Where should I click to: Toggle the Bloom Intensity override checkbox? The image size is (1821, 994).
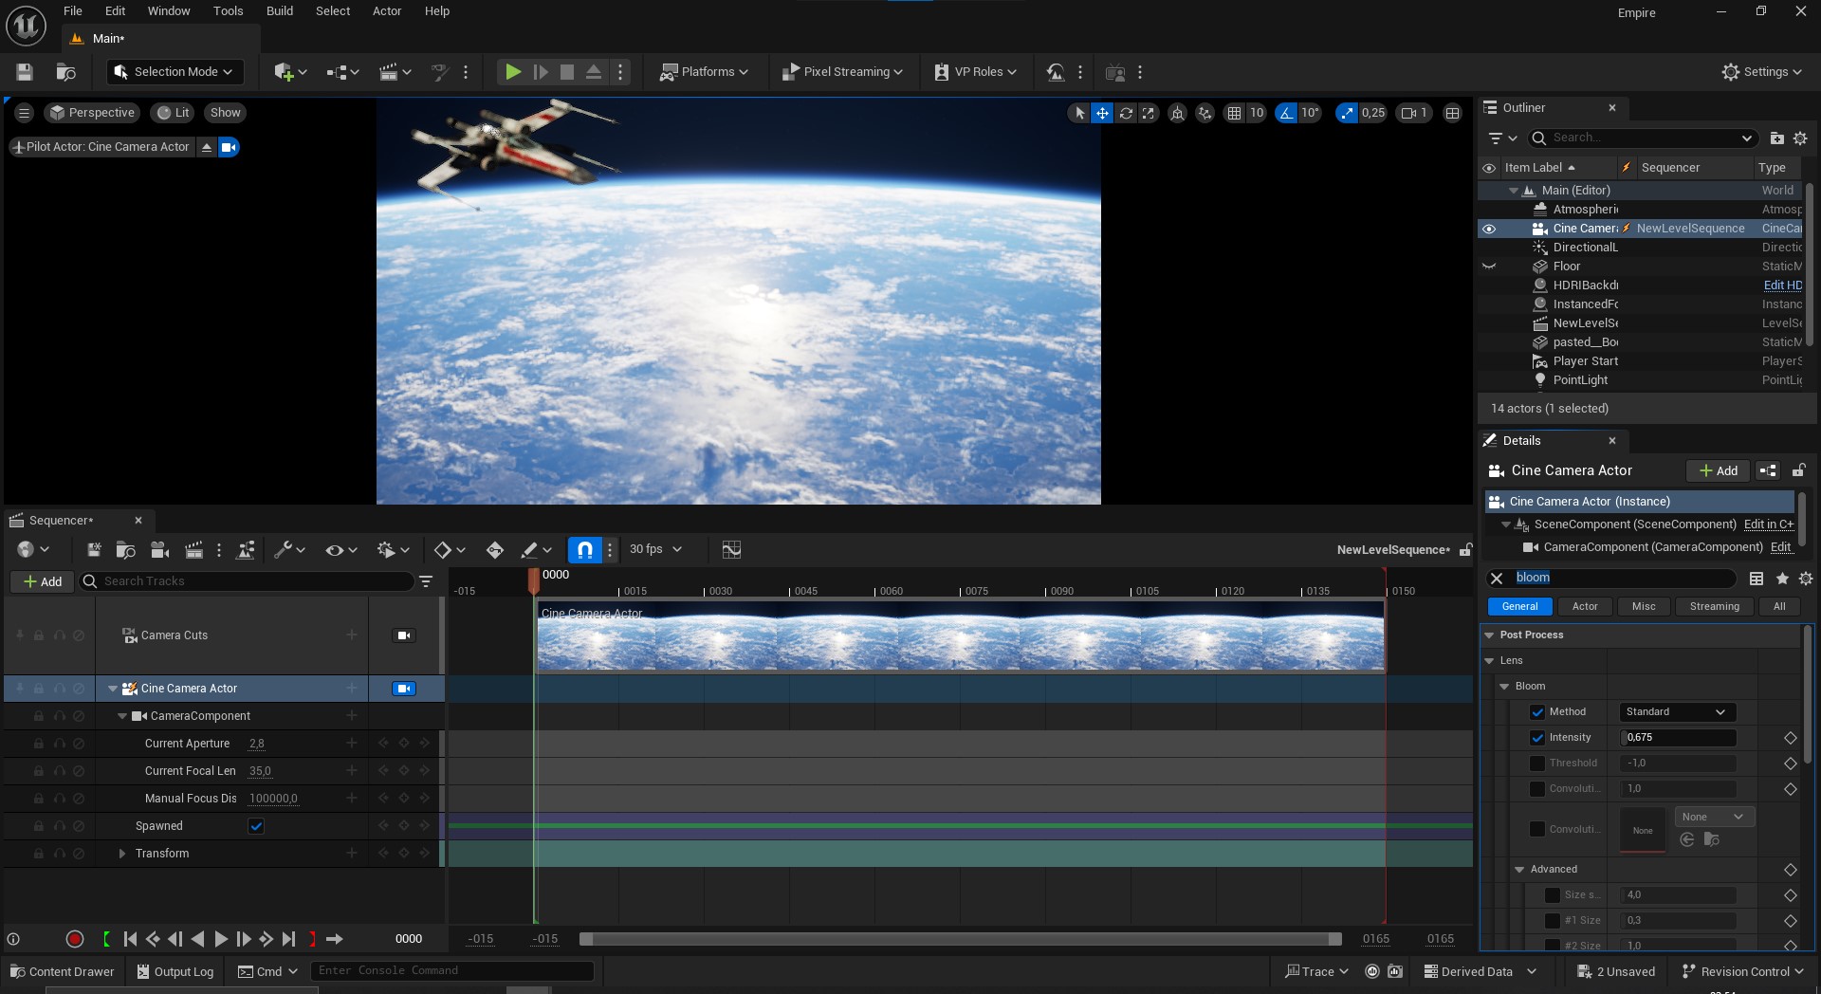(x=1537, y=738)
